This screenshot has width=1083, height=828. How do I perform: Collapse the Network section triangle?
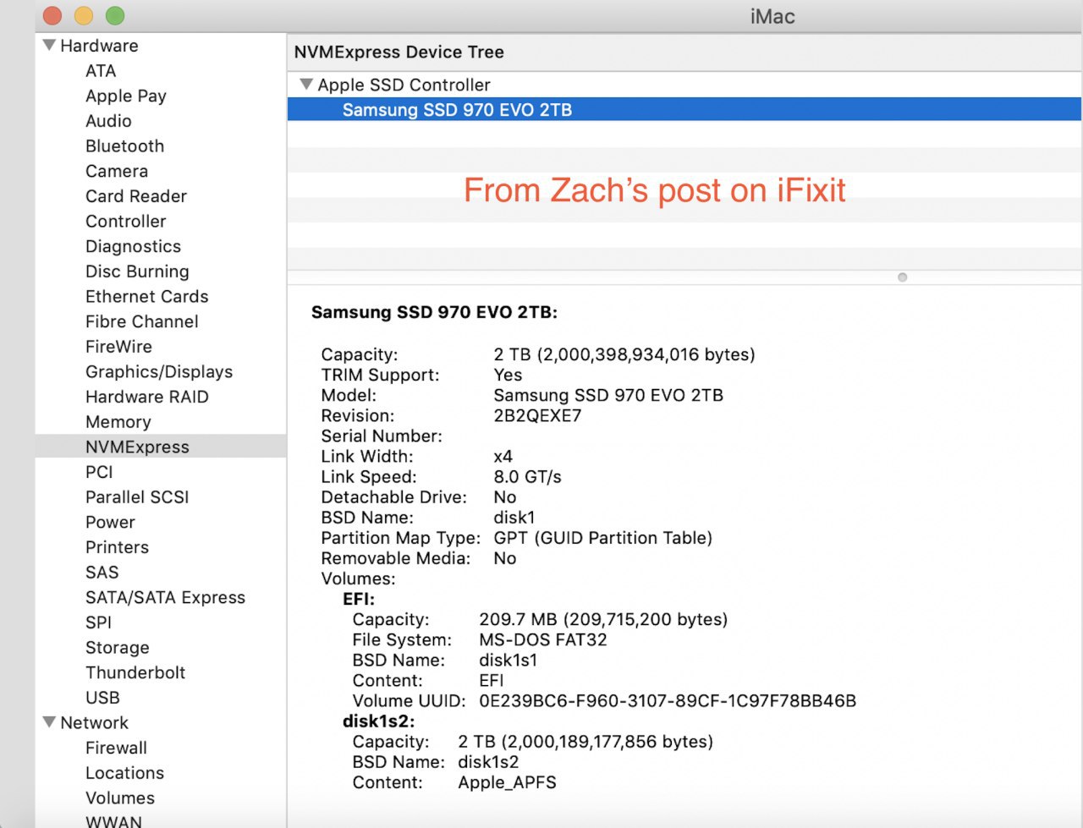click(x=49, y=721)
